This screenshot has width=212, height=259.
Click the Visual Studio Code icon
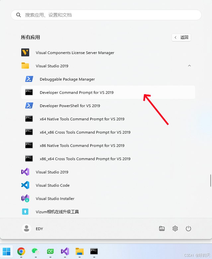tap(25, 185)
